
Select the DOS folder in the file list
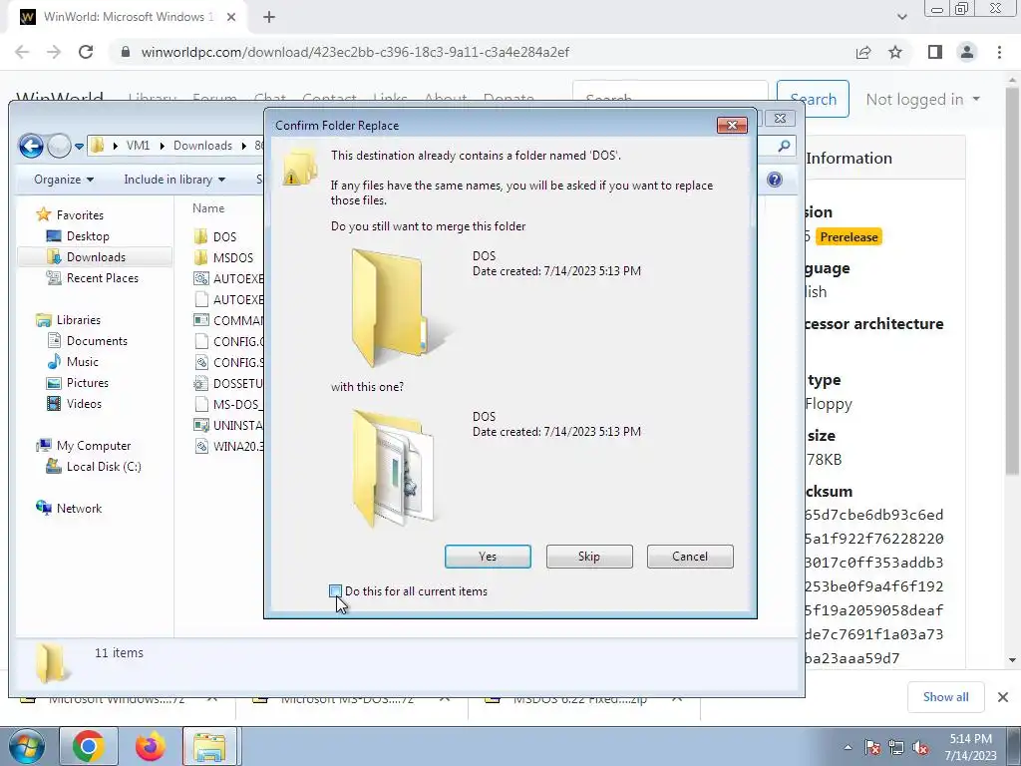coord(224,237)
